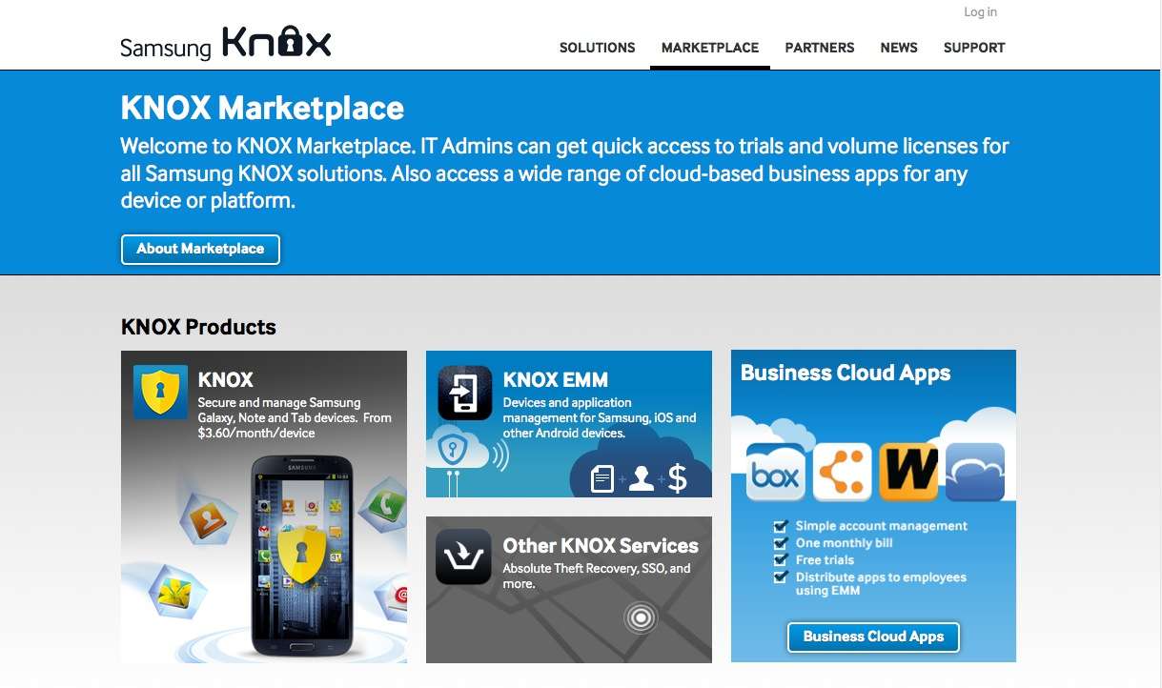Select the Marketplace nav item
The height and width of the screenshot is (688, 1162).
(x=710, y=48)
